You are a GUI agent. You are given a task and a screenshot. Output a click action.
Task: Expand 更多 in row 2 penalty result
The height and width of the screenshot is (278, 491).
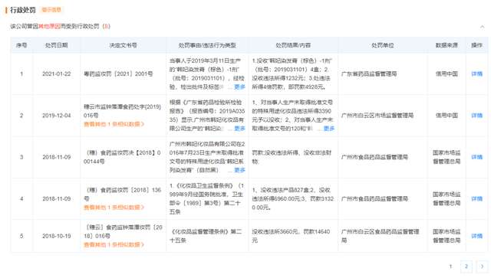pos(329,129)
